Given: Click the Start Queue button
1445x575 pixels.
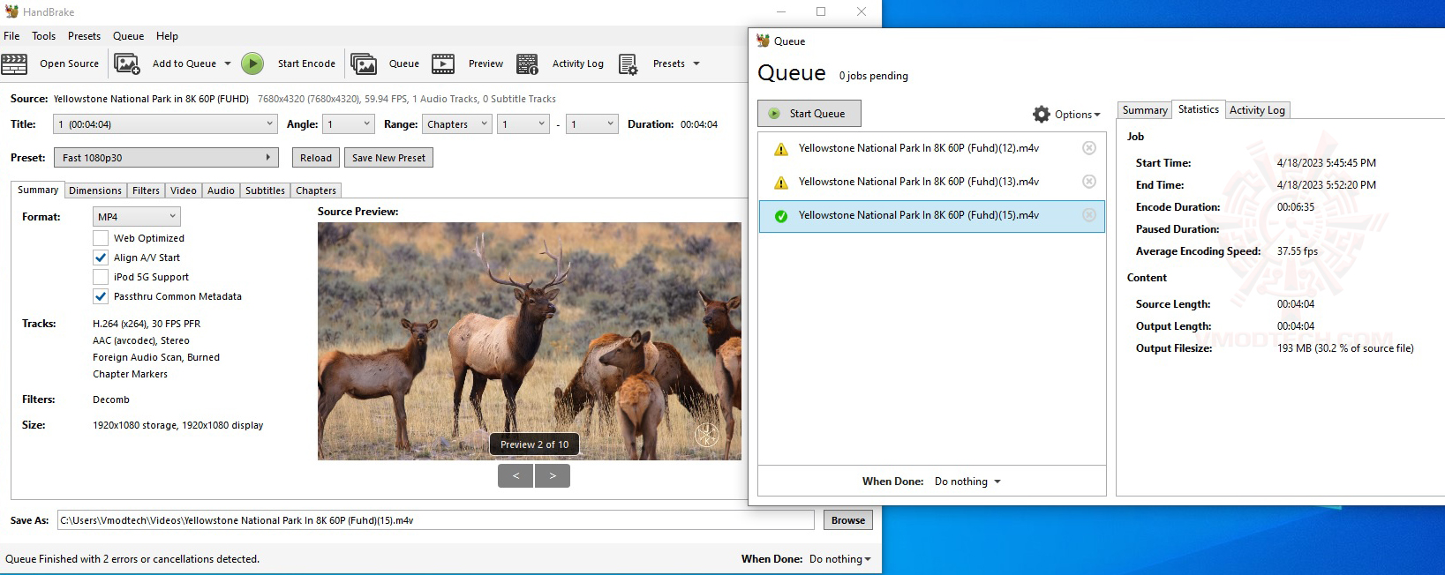Looking at the screenshot, I should point(809,114).
